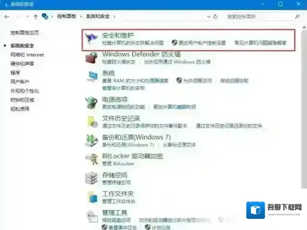Open 控制面板主页 in sidebar
Image resolution: width=307 pixels, height=230 pixels.
coord(25,33)
